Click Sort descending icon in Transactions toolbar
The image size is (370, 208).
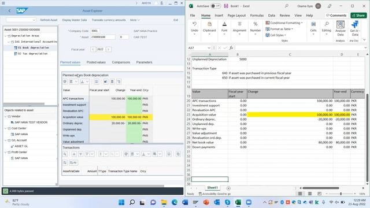(x=80, y=154)
